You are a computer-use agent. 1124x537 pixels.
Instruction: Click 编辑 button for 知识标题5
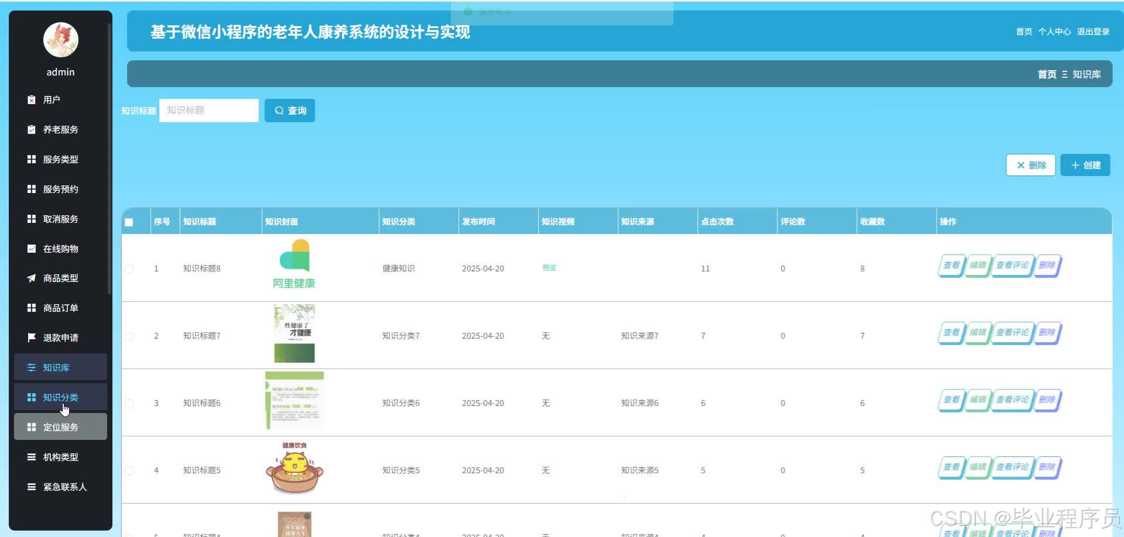978,467
